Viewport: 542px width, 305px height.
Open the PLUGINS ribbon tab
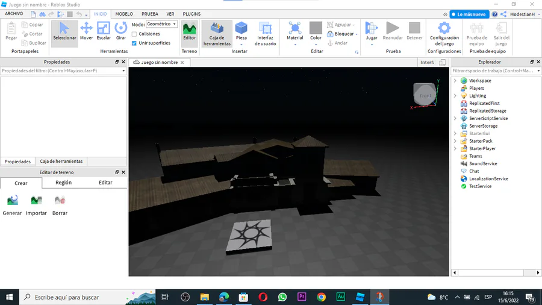(x=192, y=14)
